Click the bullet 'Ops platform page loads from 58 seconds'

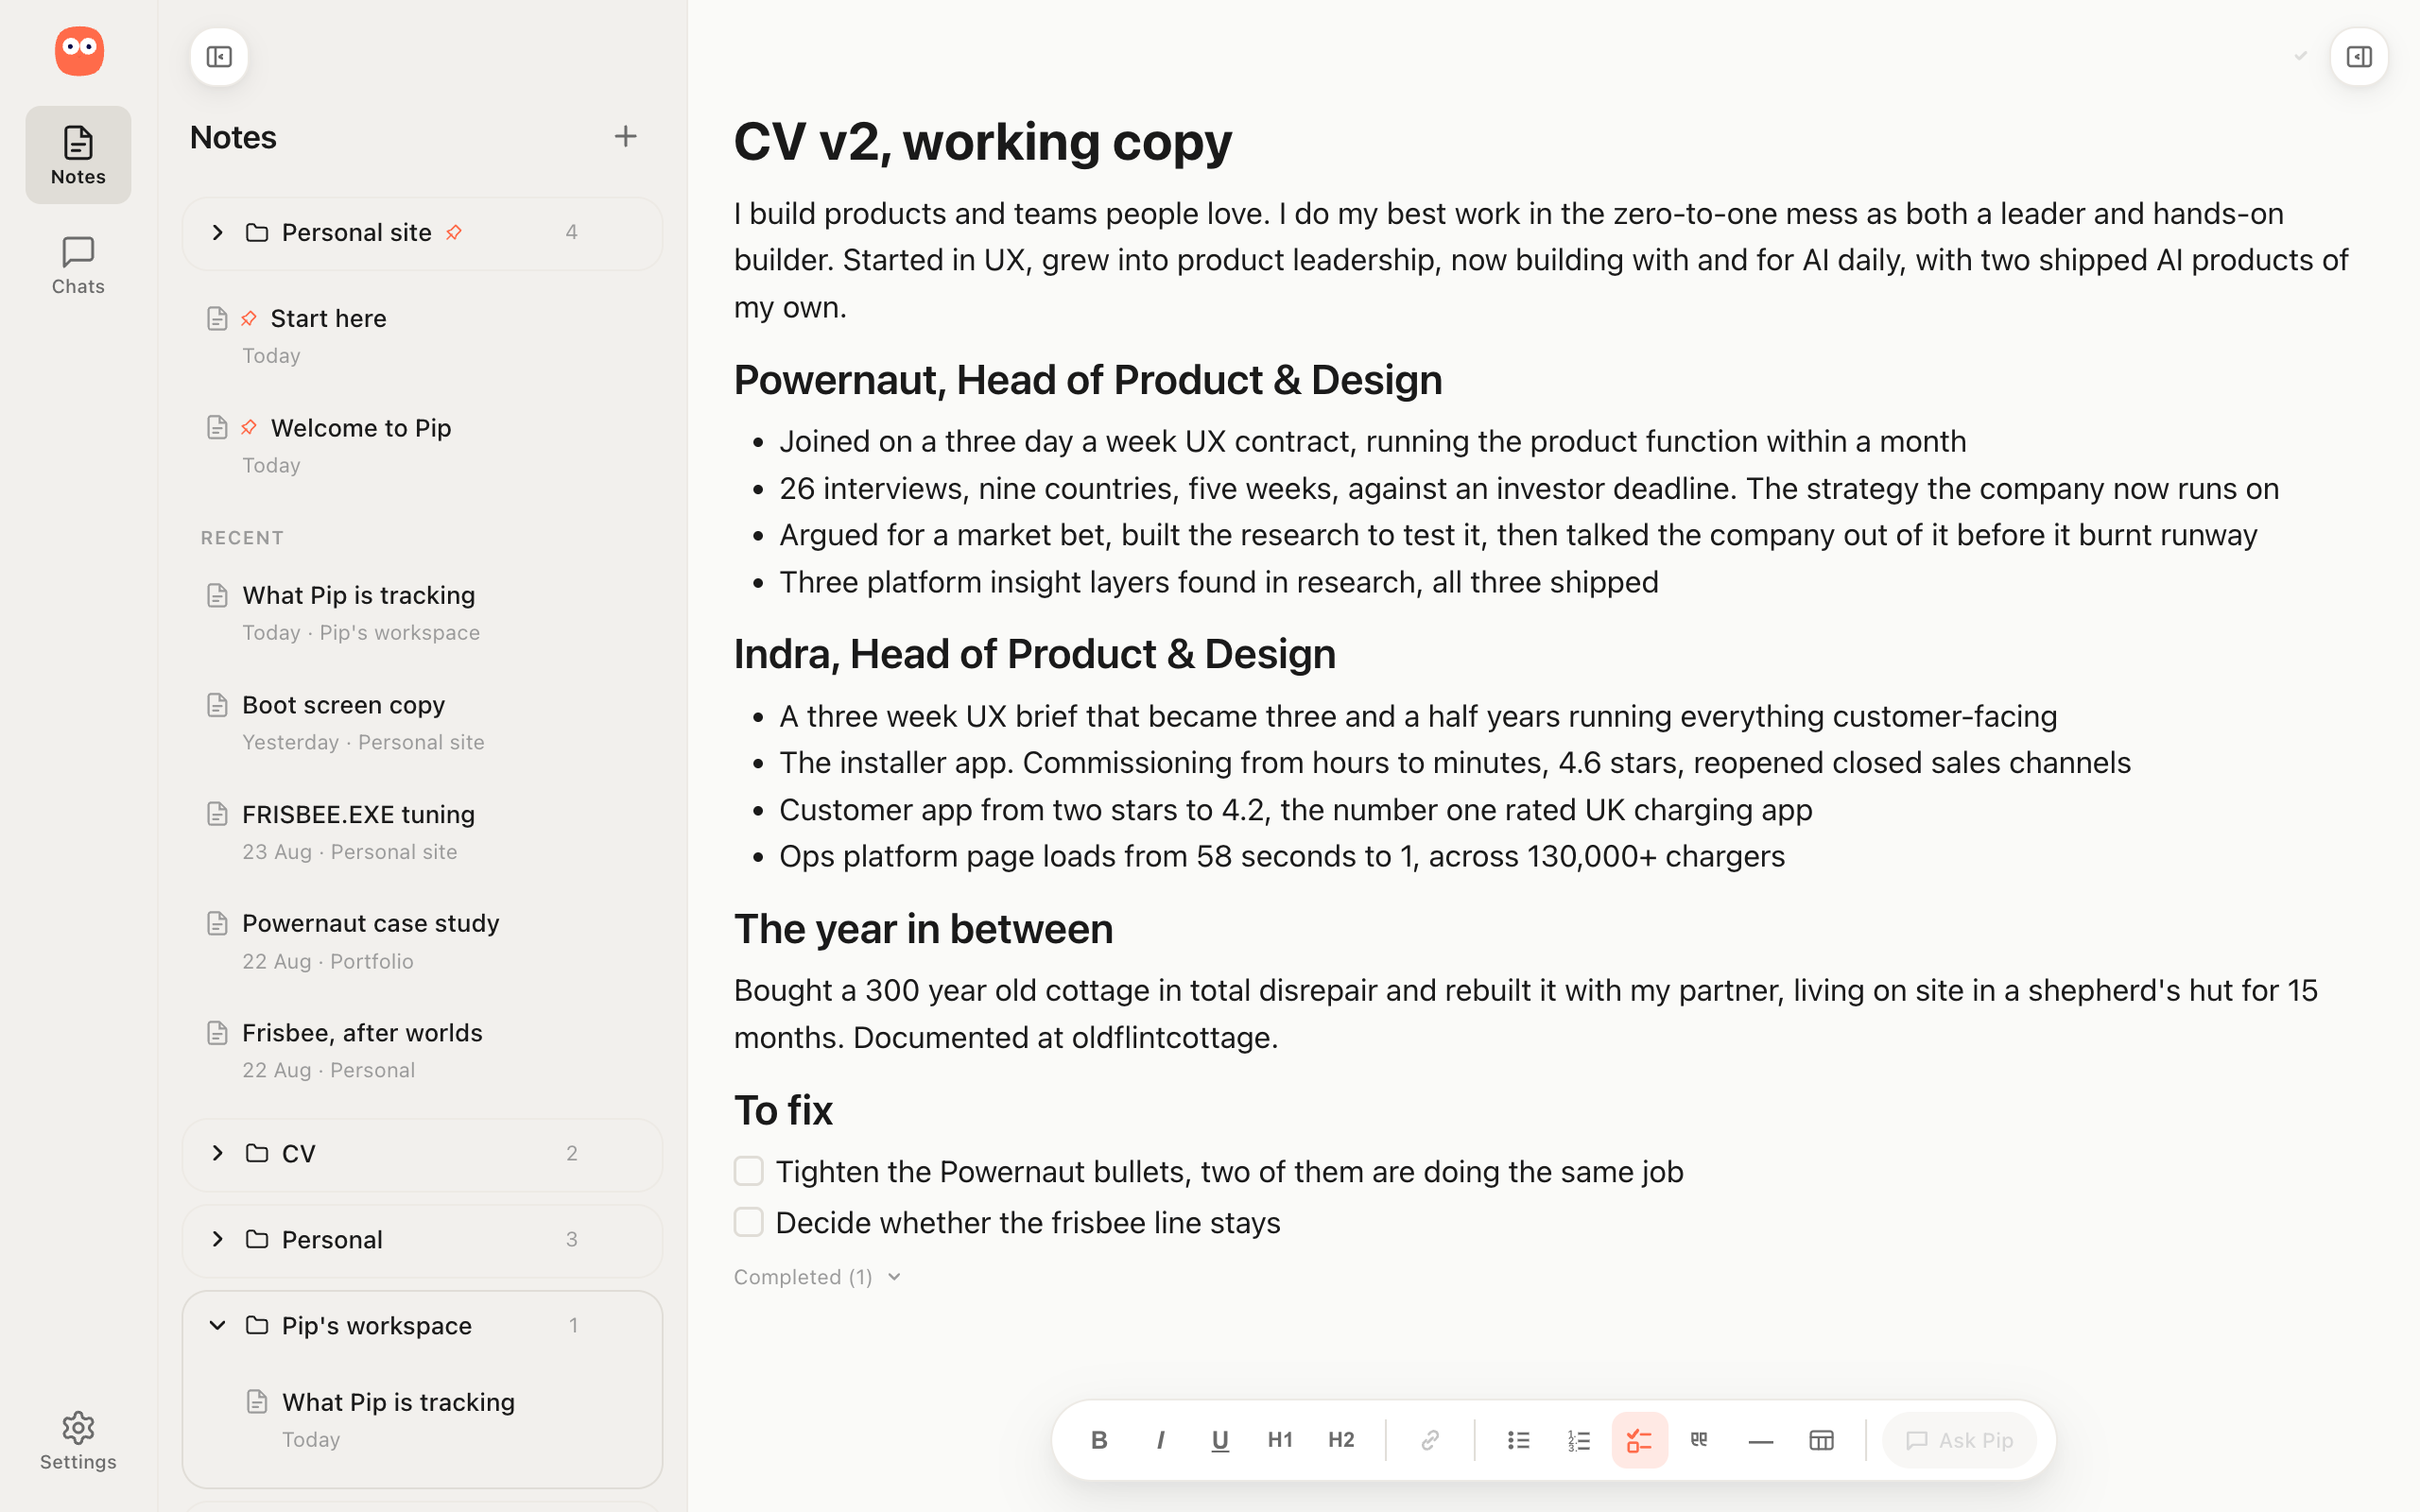click(1281, 856)
